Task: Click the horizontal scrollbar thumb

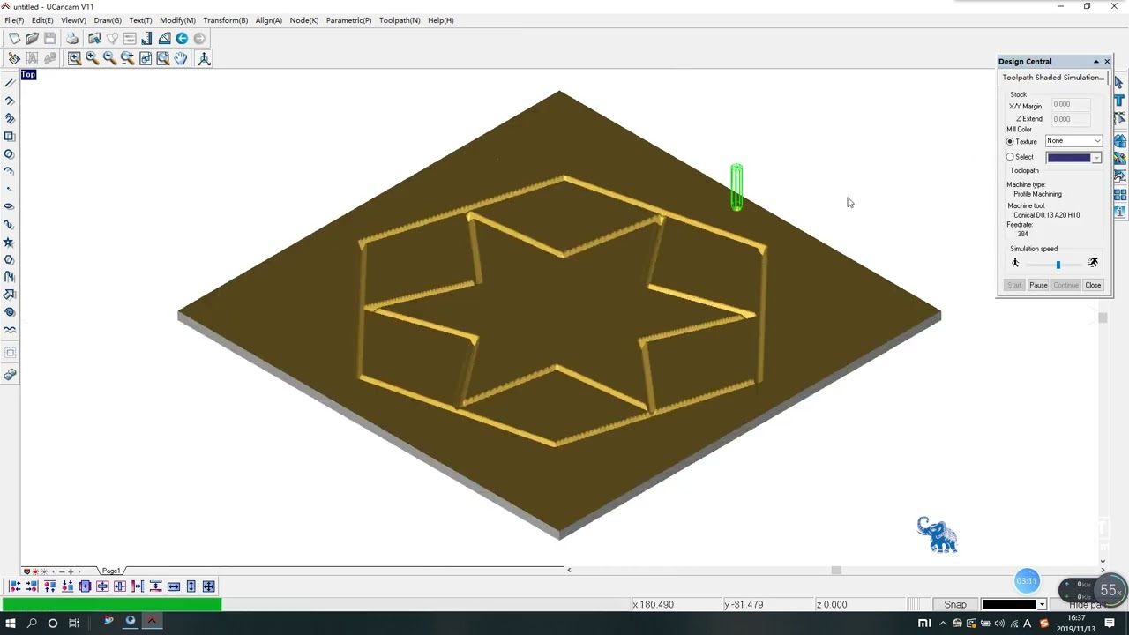Action: point(836,571)
